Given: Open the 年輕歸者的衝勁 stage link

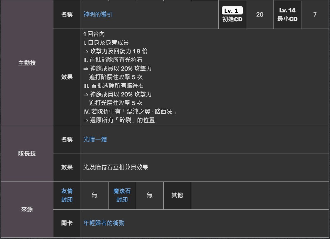Looking at the screenshot, I should [x=104, y=223].
